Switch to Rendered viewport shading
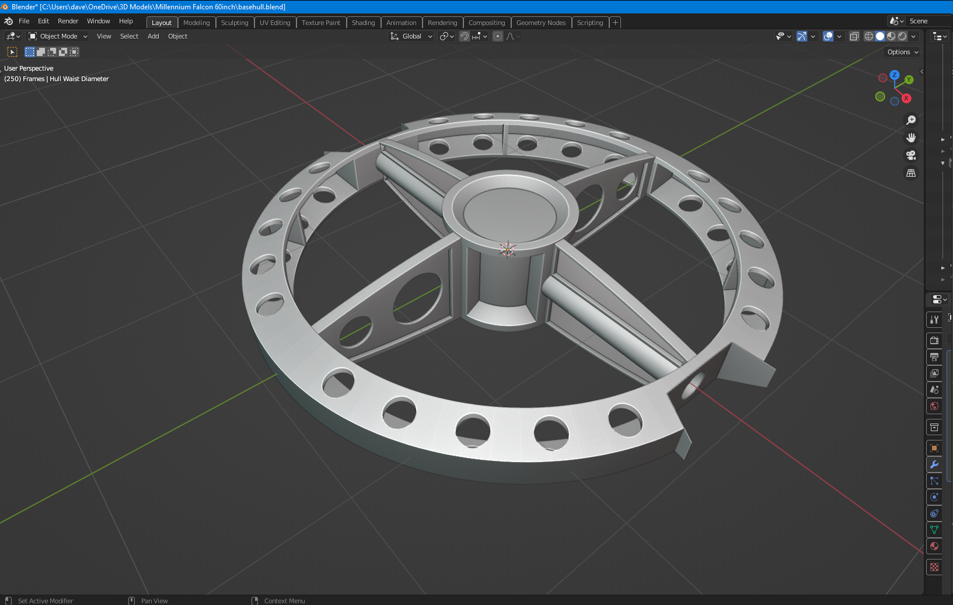Image resolution: width=953 pixels, height=605 pixels. (902, 36)
